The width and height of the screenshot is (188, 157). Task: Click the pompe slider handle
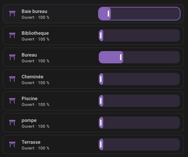[x=101, y=123]
